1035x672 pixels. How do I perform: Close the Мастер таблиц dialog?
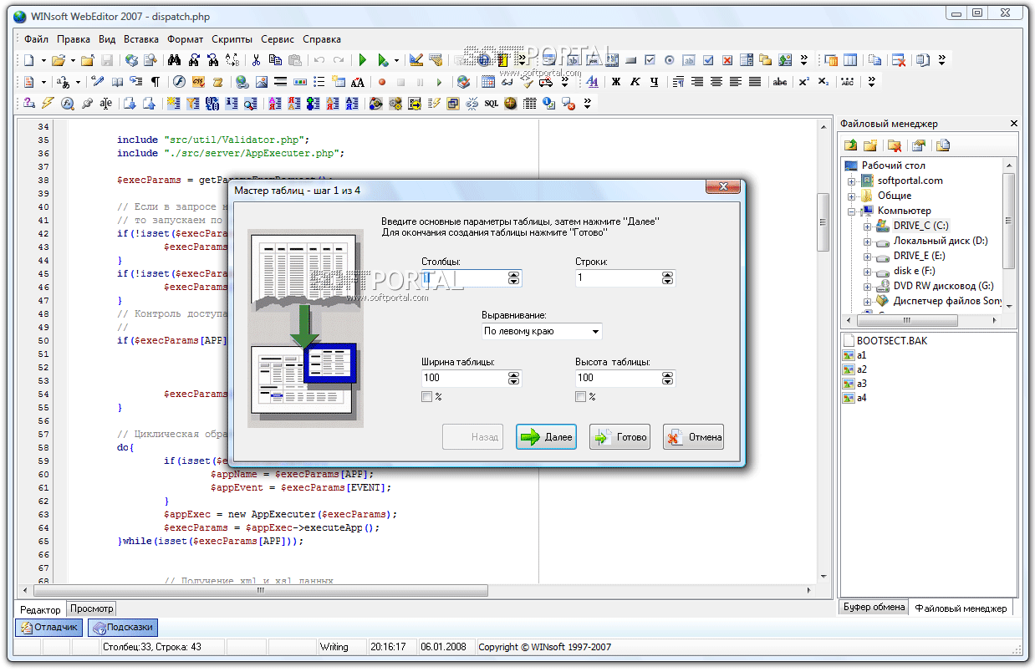[x=722, y=186]
